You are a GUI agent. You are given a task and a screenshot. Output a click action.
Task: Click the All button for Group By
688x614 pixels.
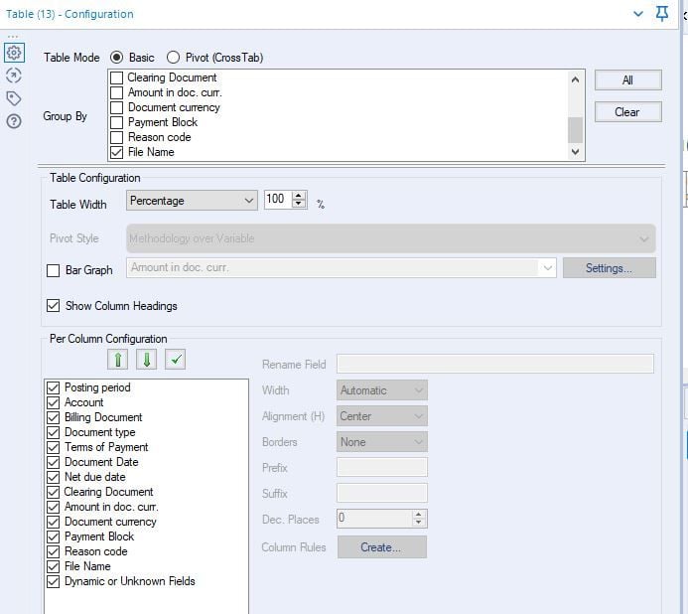pyautogui.click(x=627, y=80)
